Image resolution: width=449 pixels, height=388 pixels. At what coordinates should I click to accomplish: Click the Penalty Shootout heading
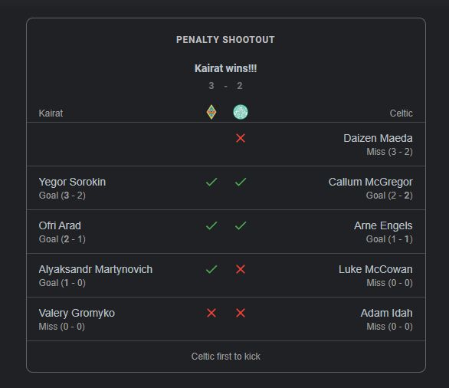(225, 40)
